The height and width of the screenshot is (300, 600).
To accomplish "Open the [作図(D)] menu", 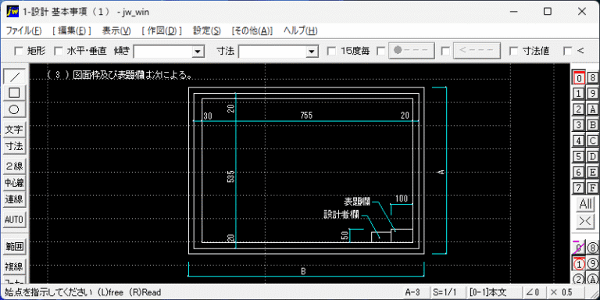I will point(162,30).
